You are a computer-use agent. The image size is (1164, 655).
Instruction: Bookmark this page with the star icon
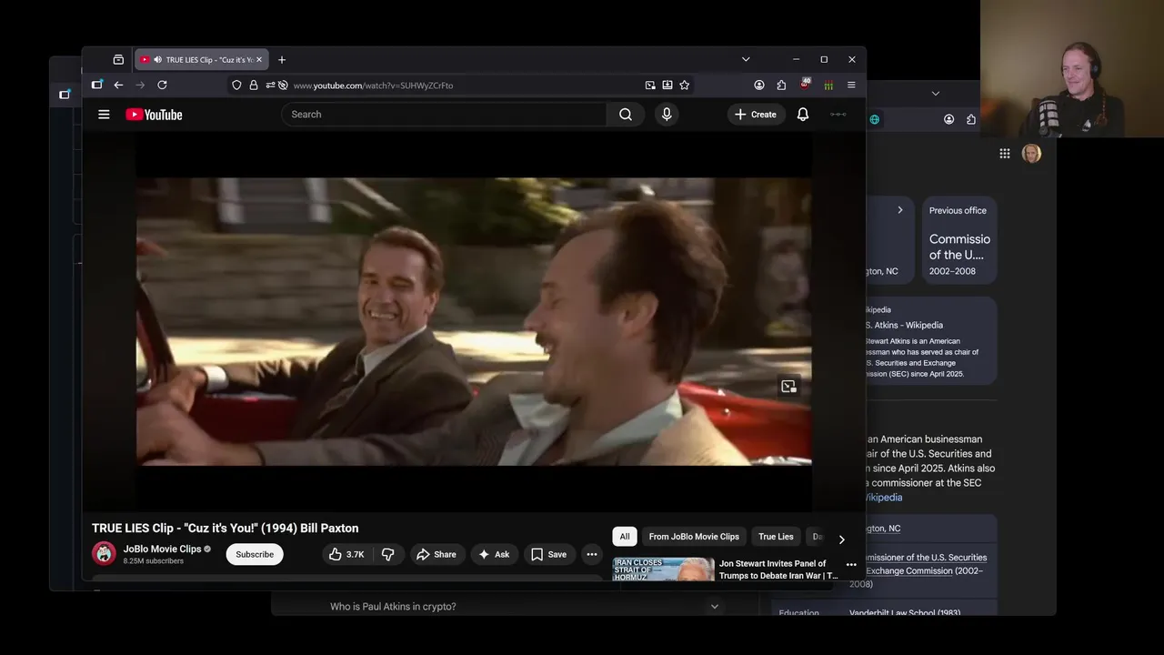tap(685, 85)
